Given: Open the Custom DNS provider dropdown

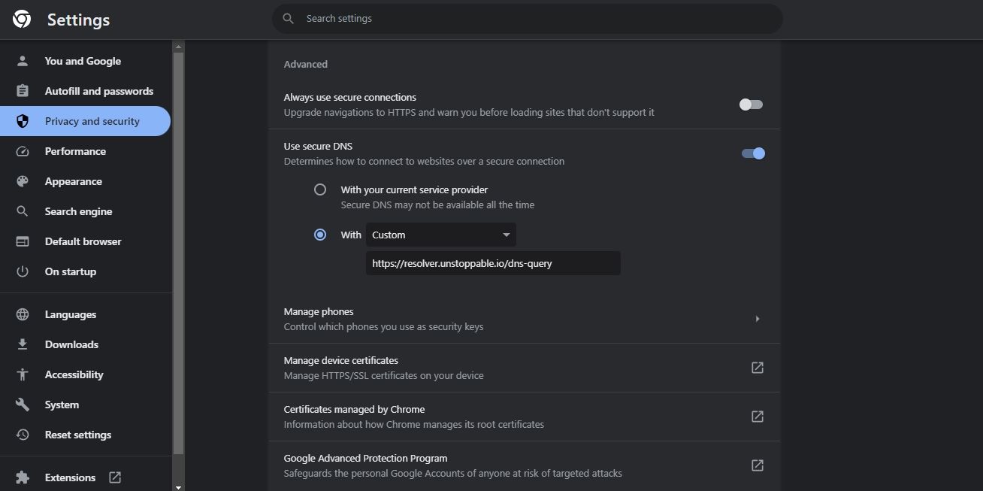Looking at the screenshot, I should point(440,235).
